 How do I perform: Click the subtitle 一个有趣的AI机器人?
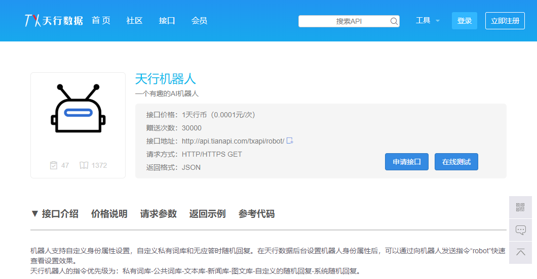point(167,94)
